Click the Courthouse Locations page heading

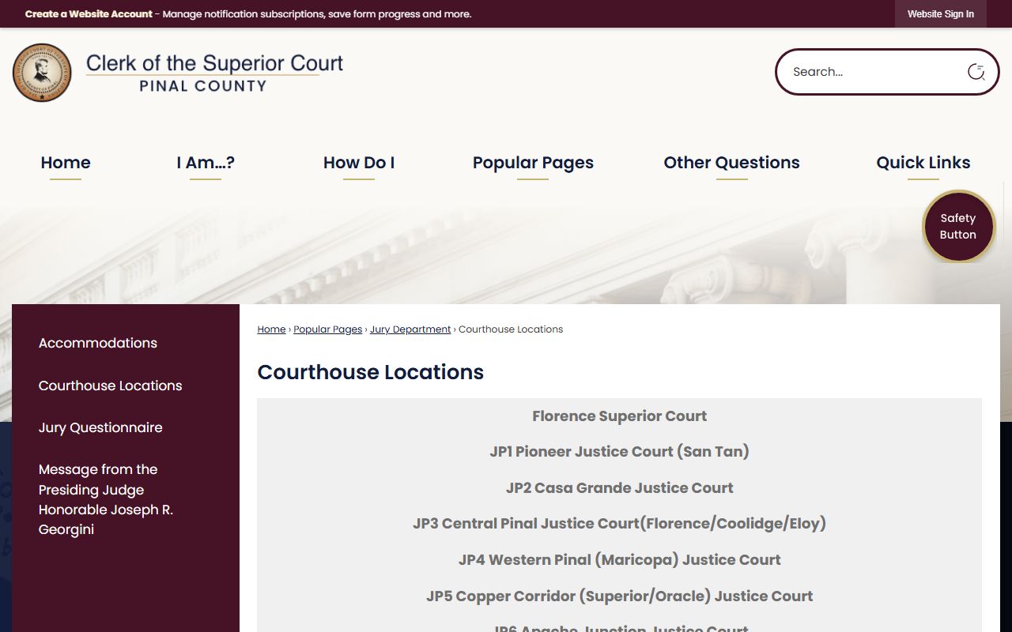coord(371,372)
